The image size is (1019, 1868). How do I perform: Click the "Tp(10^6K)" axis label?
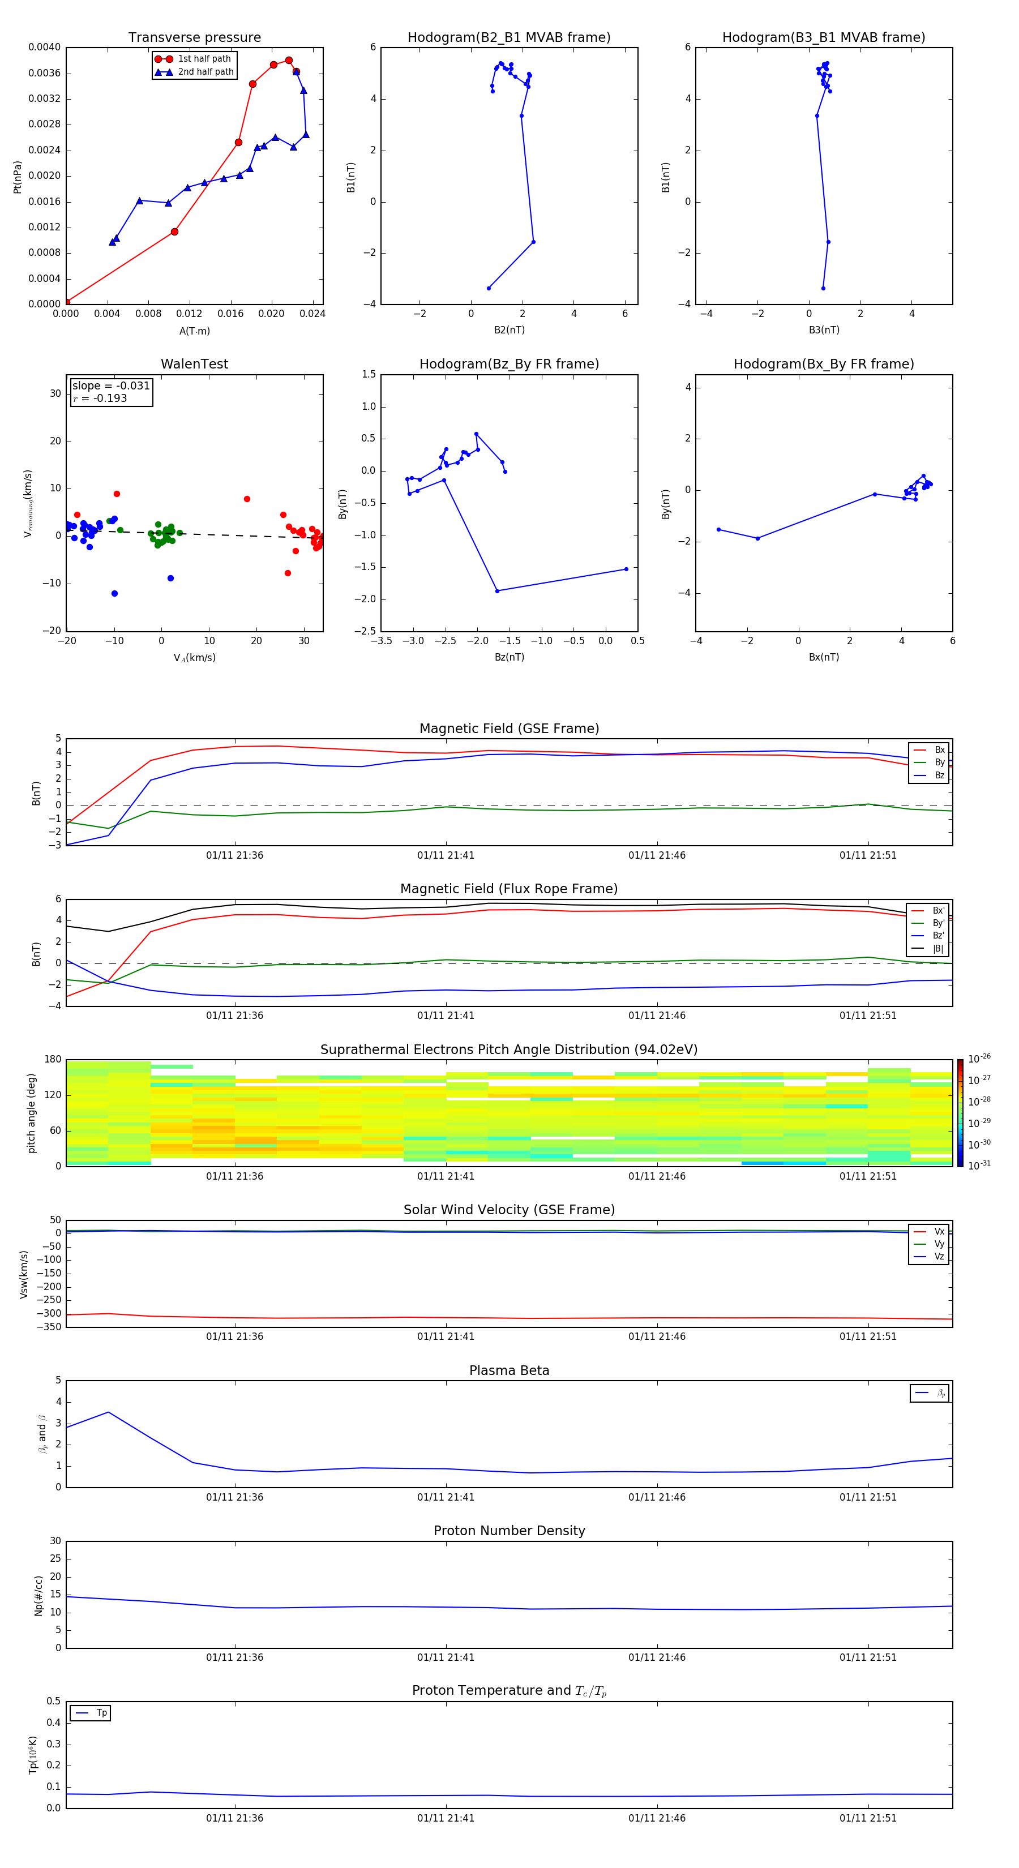point(33,1755)
